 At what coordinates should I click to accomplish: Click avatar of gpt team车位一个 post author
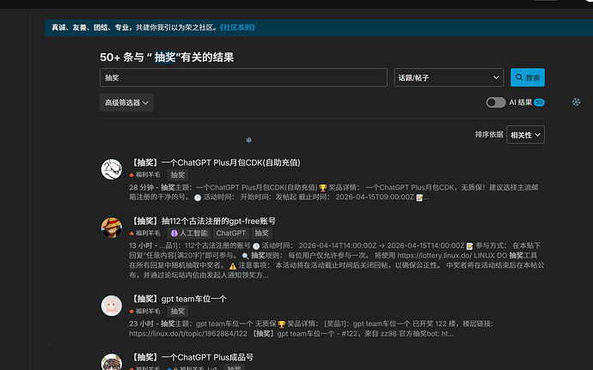point(112,306)
